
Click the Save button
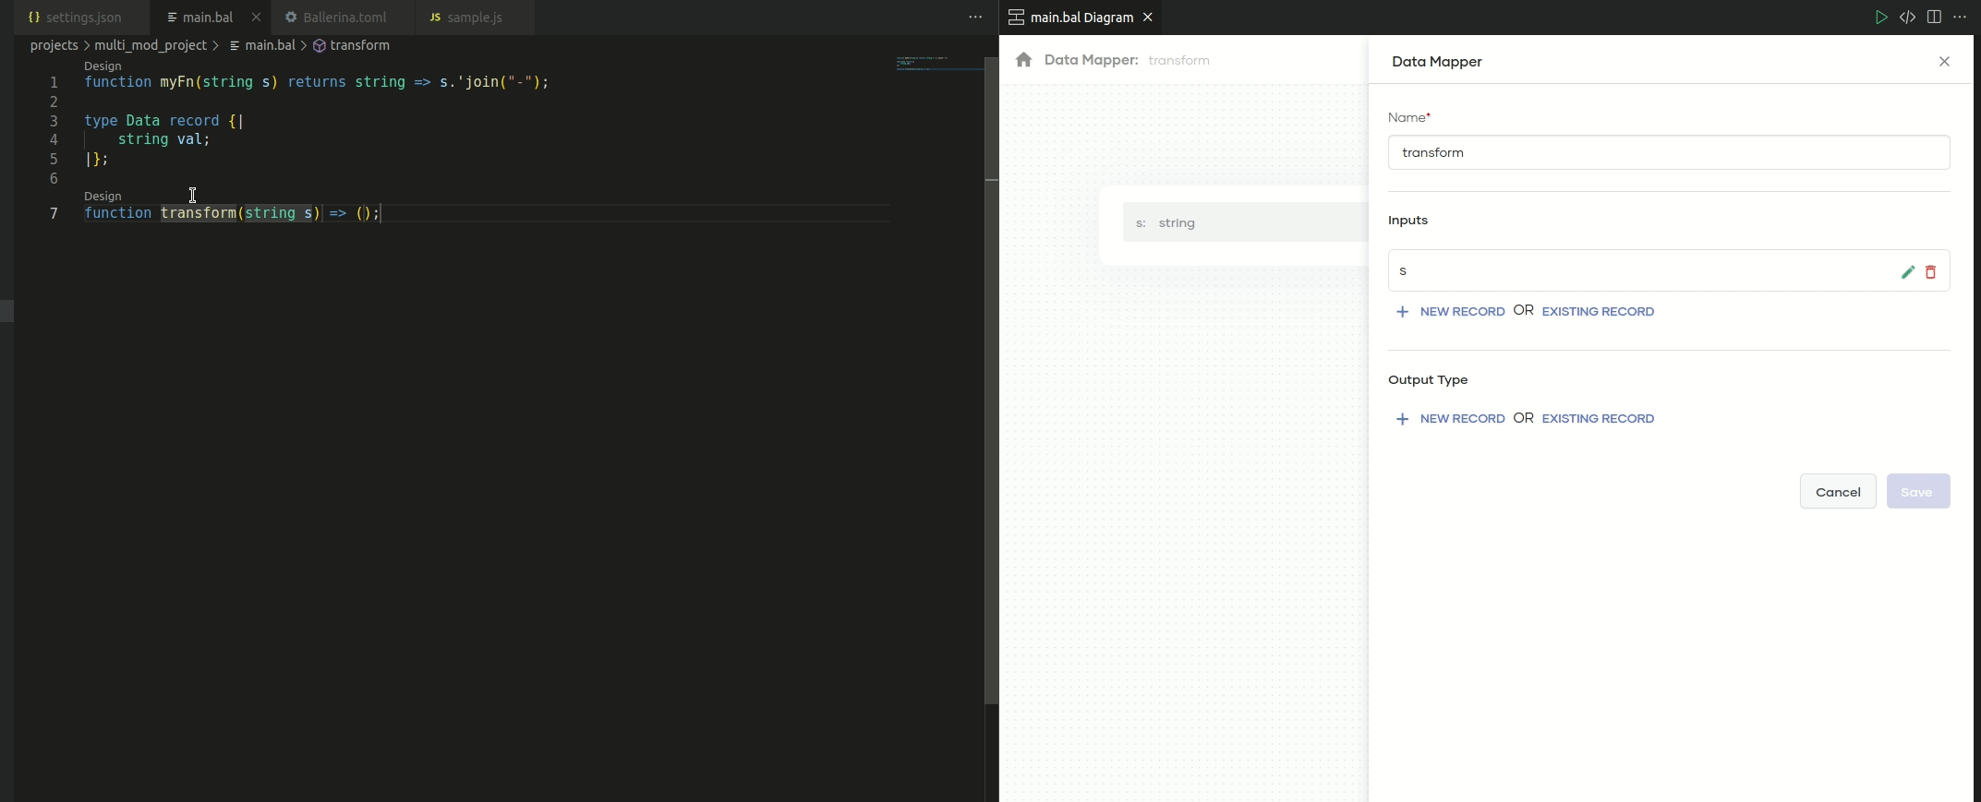[x=1918, y=492]
